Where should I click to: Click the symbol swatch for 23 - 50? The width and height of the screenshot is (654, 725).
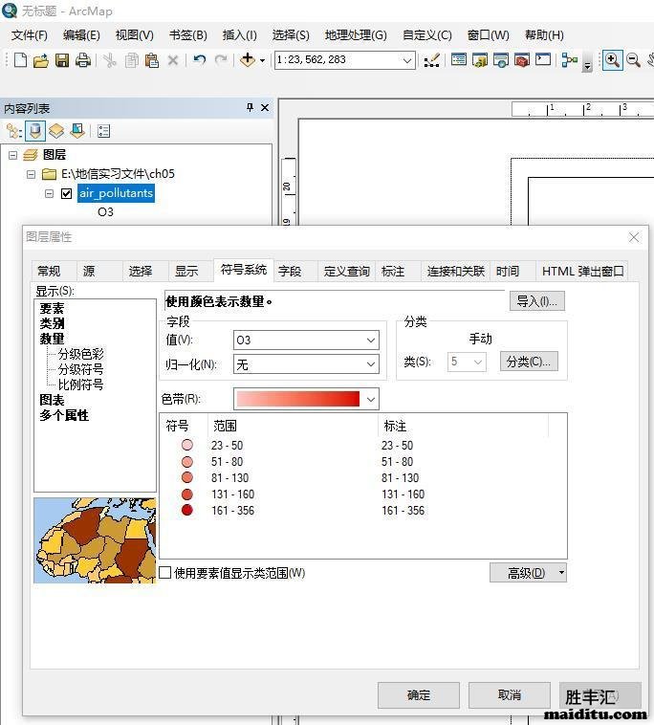coord(187,445)
